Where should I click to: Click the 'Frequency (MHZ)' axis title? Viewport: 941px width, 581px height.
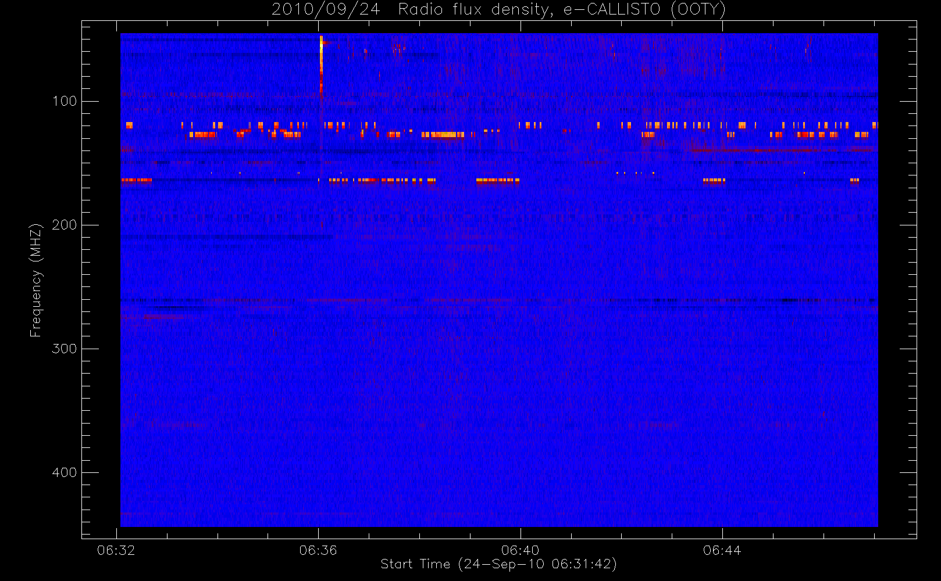(x=36, y=280)
